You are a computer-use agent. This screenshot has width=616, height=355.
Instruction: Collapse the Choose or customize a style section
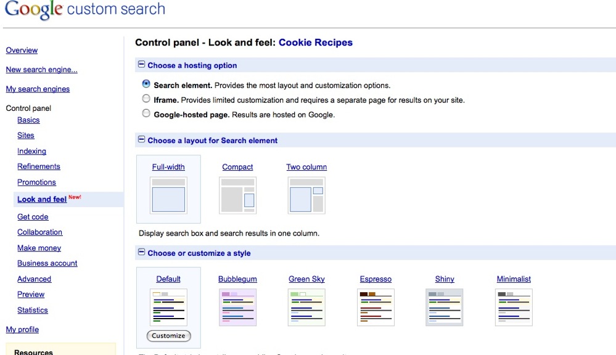(x=141, y=252)
